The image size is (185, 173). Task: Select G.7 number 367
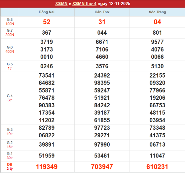47,33
